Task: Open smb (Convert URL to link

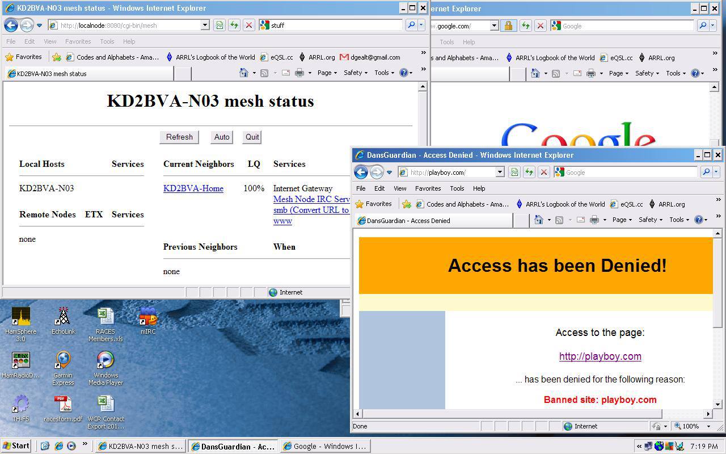Action: pos(311,210)
